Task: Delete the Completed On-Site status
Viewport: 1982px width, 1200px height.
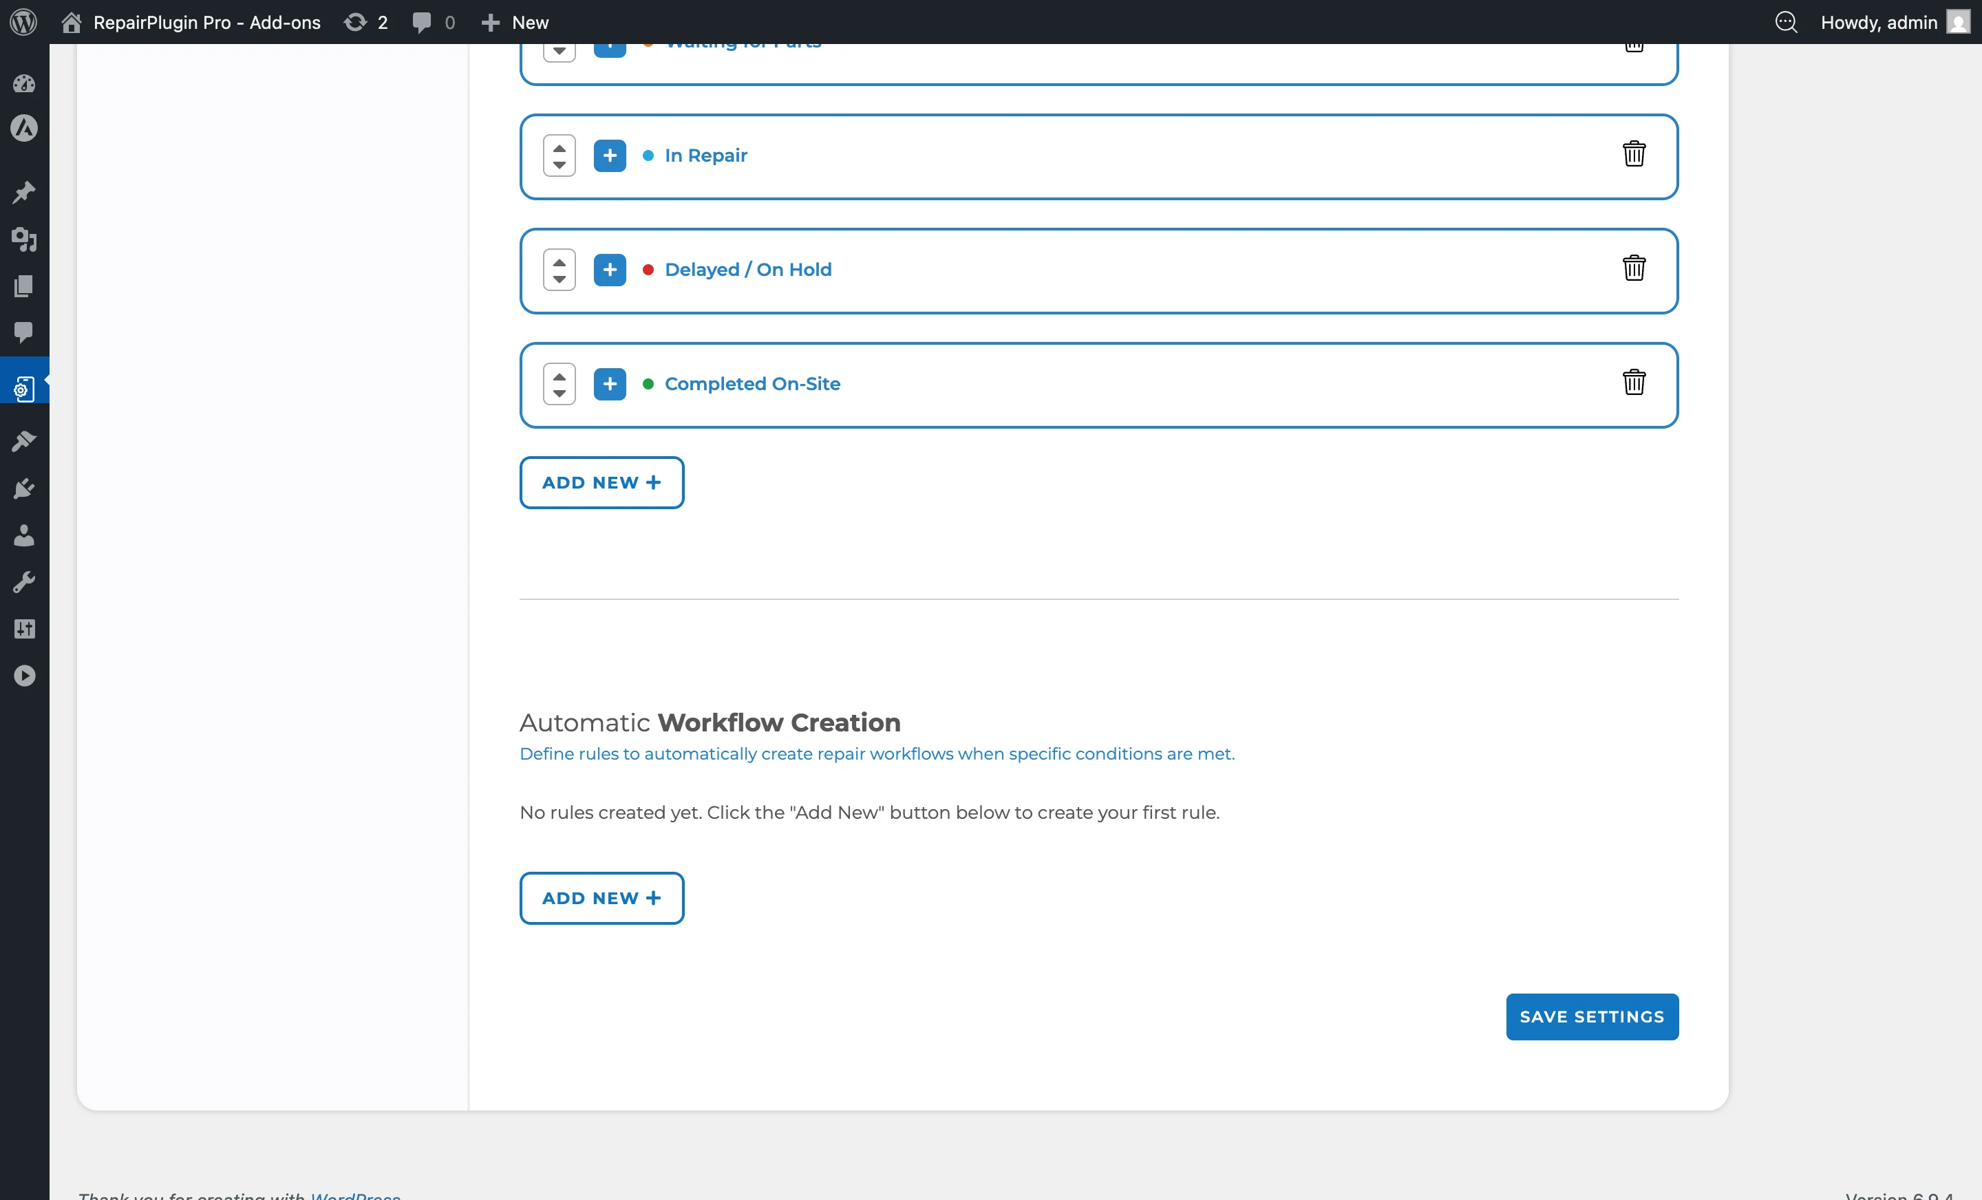Action: coord(1634,382)
